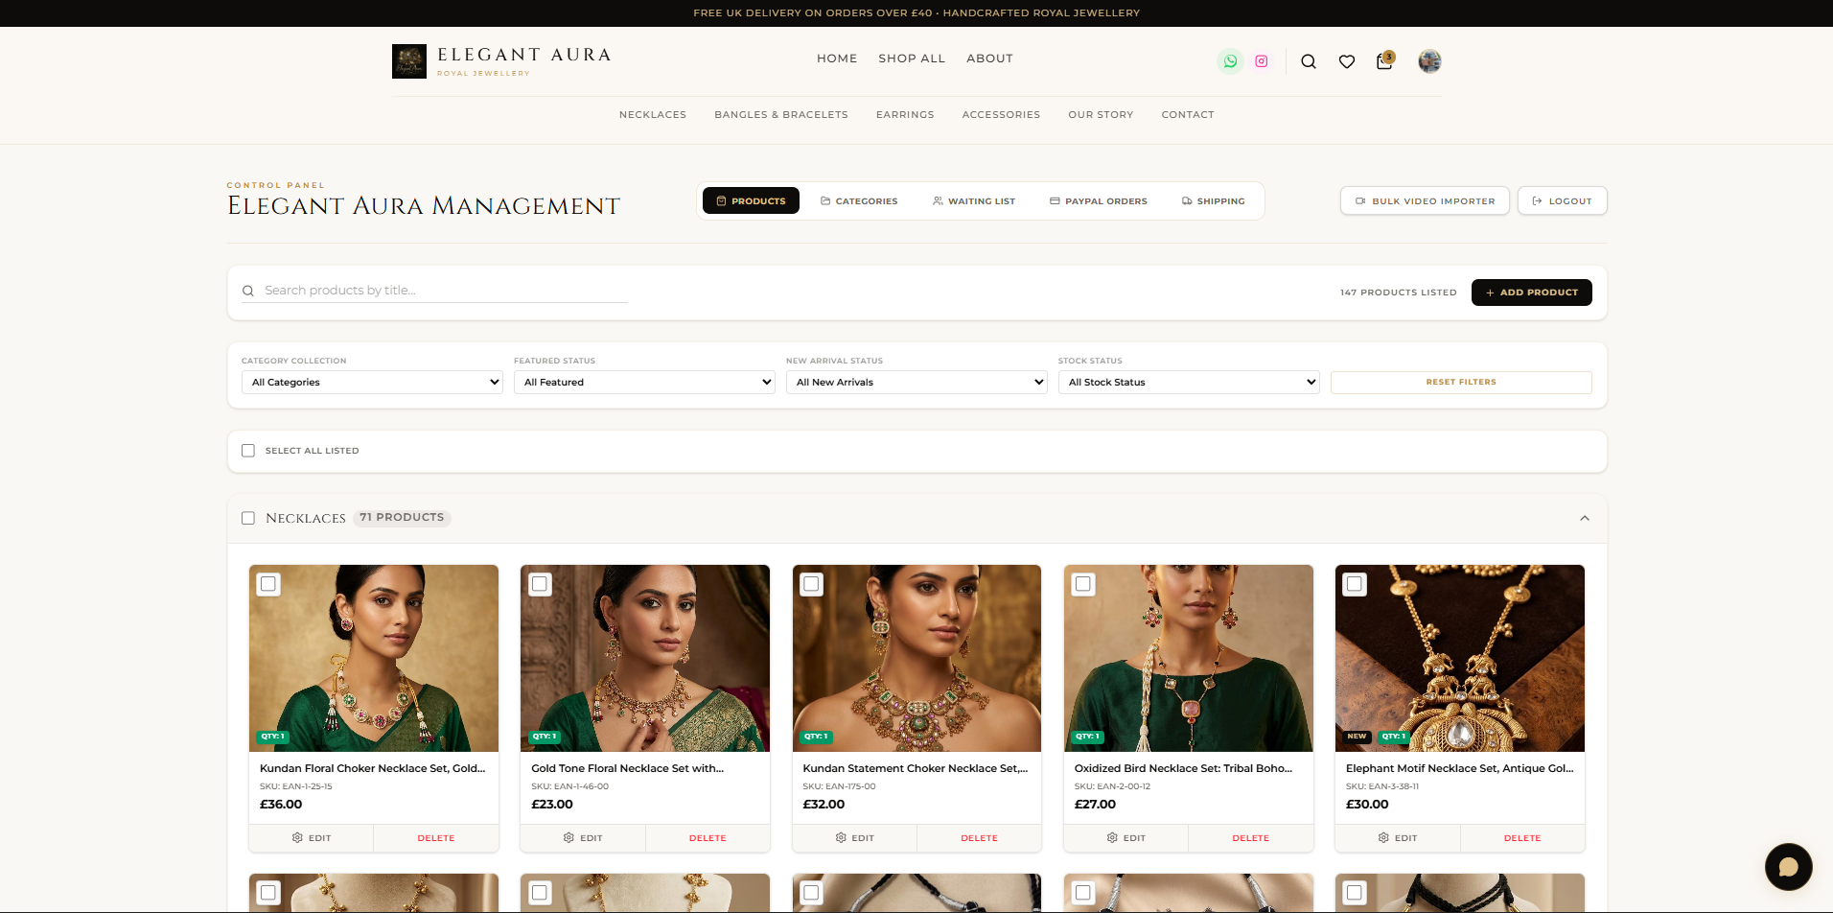Select the Kundan Statement Choker checkbox
The width and height of the screenshot is (1833, 913).
click(812, 584)
